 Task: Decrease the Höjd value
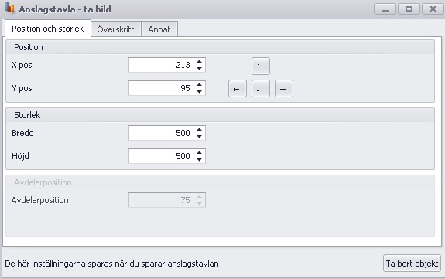199,160
